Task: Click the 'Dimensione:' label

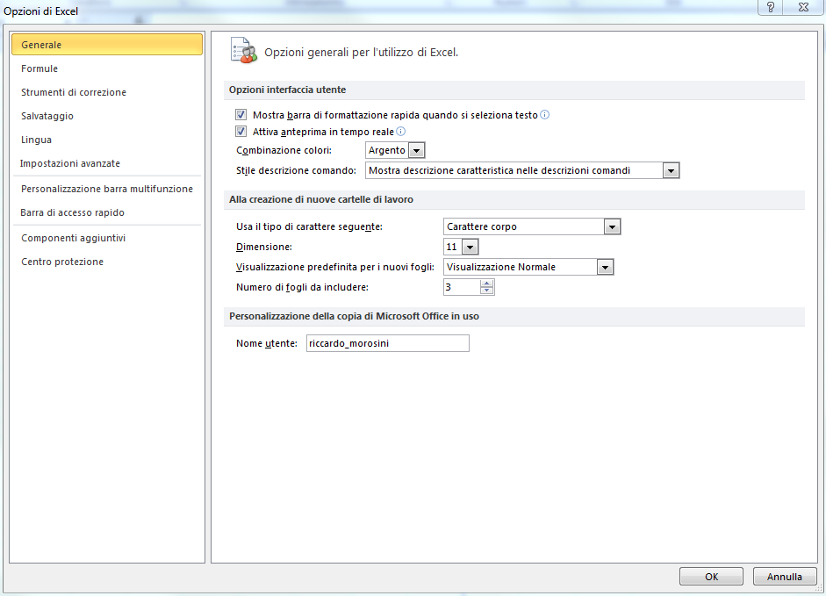Action: 264,247
